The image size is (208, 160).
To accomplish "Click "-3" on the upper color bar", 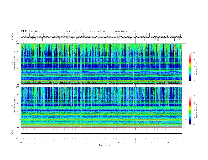I will [194, 53].
